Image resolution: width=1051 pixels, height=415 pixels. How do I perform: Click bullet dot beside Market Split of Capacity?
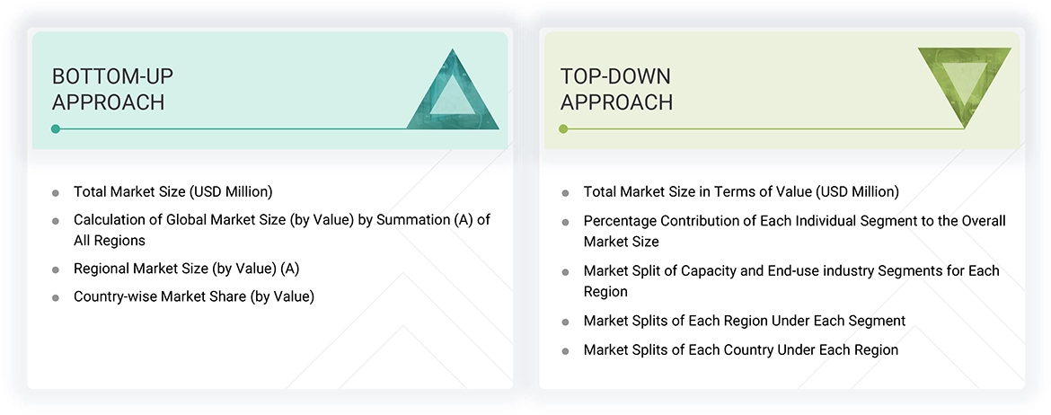point(565,271)
